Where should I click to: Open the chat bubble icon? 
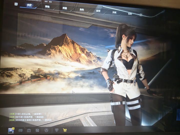click(x=20, y=130)
